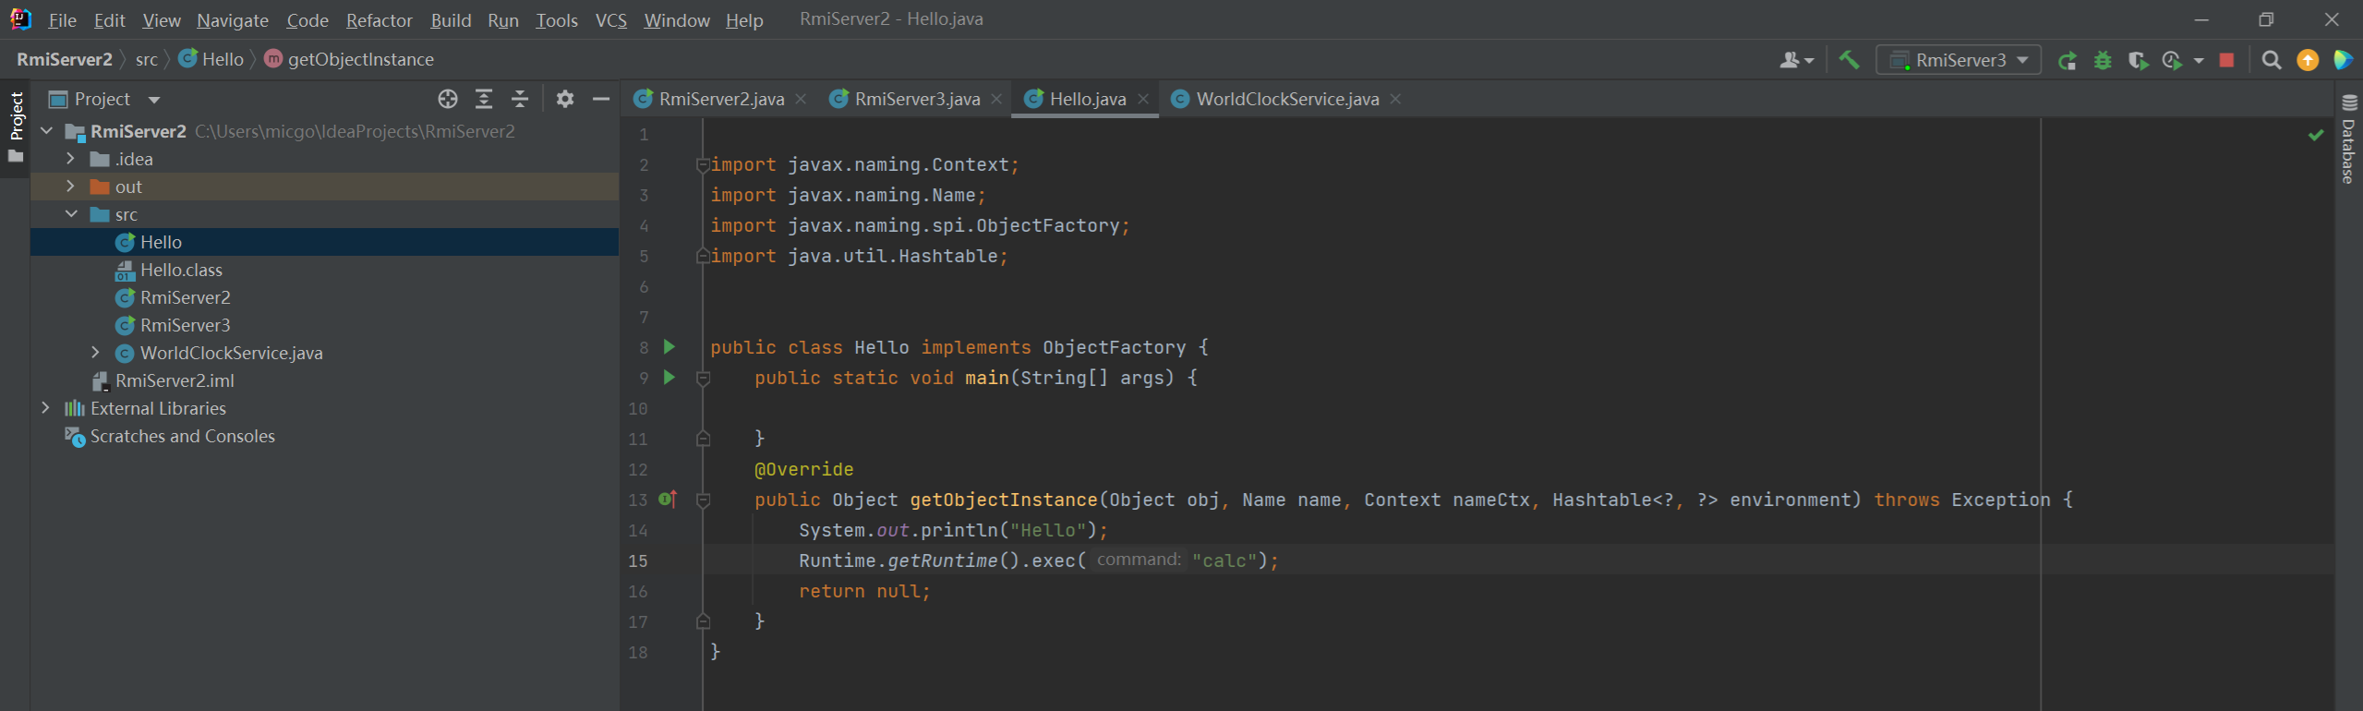The image size is (2363, 711).
Task: Fold getObjectInstance method at line 13
Action: [703, 500]
